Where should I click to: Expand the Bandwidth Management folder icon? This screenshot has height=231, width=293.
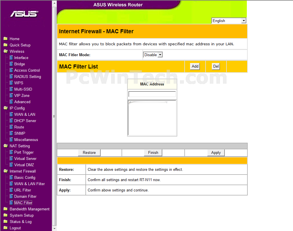point(6,209)
